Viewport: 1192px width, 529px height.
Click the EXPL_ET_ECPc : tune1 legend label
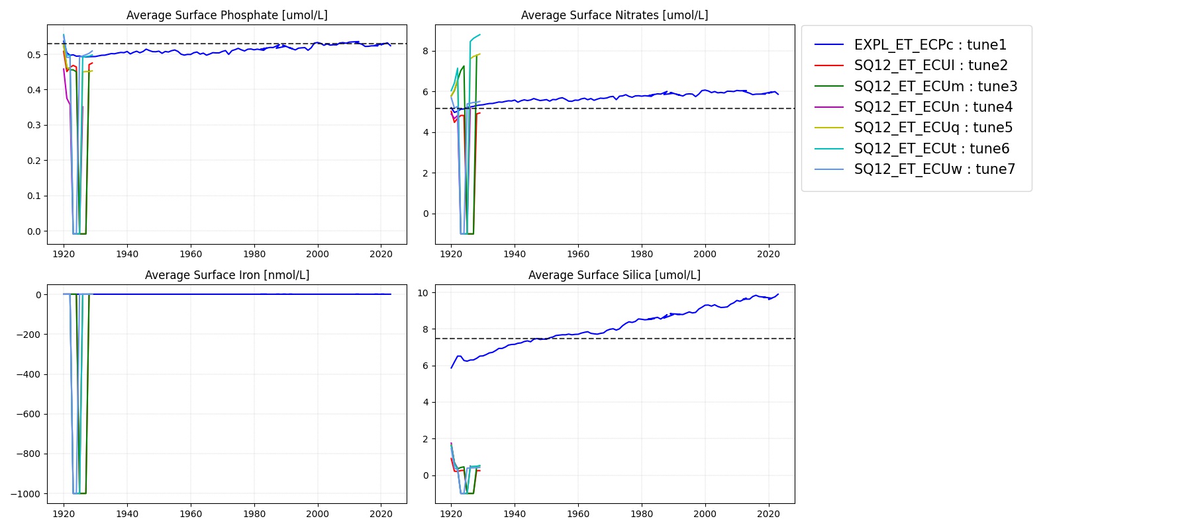[930, 45]
